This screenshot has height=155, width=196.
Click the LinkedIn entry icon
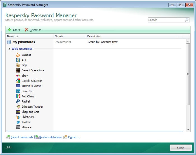[x=18, y=91]
